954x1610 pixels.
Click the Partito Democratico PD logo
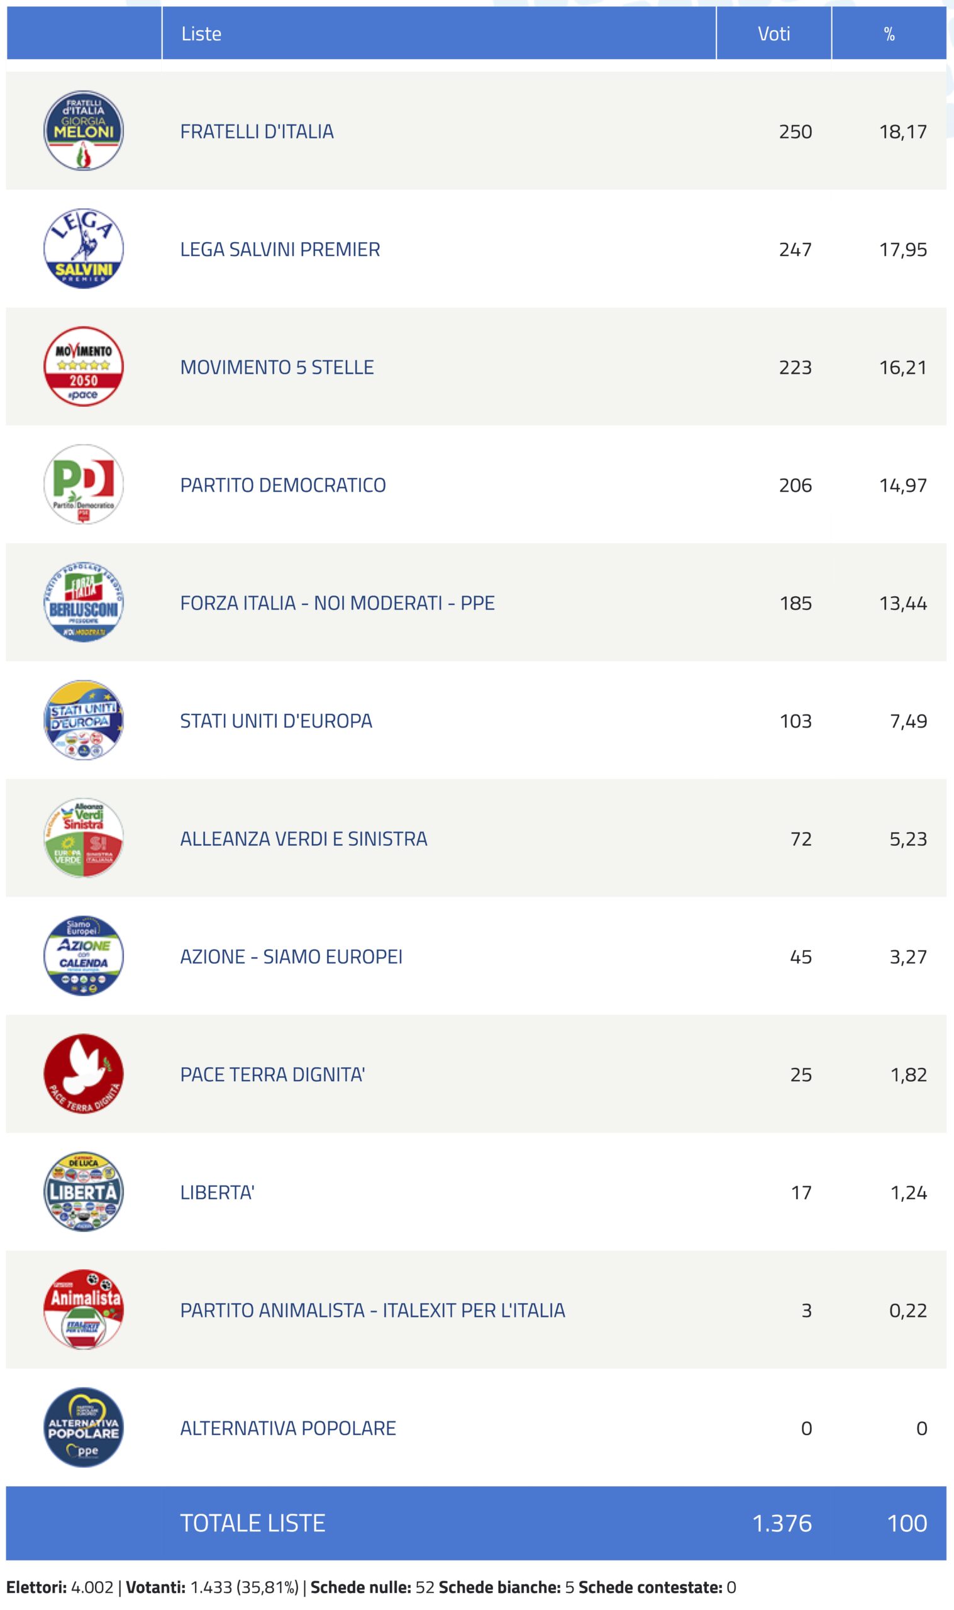pyautogui.click(x=84, y=485)
